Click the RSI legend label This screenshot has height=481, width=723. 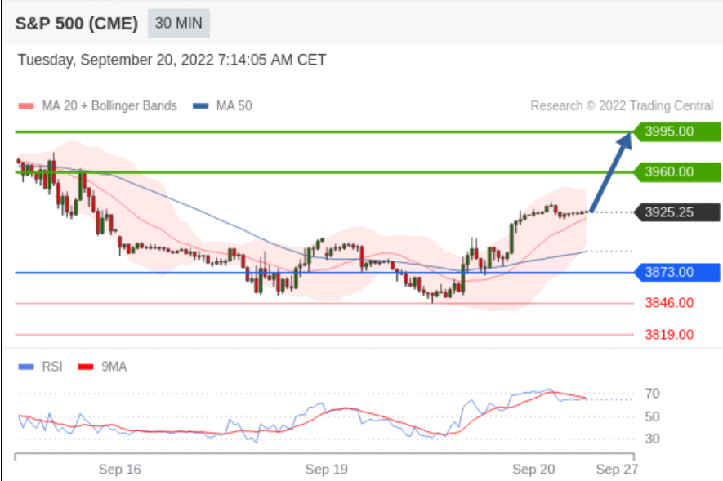pos(52,367)
